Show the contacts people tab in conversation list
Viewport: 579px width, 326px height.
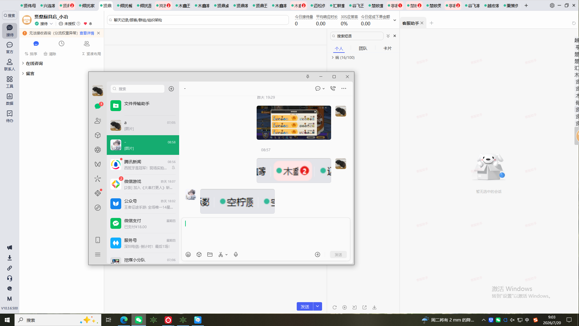tap(87, 43)
